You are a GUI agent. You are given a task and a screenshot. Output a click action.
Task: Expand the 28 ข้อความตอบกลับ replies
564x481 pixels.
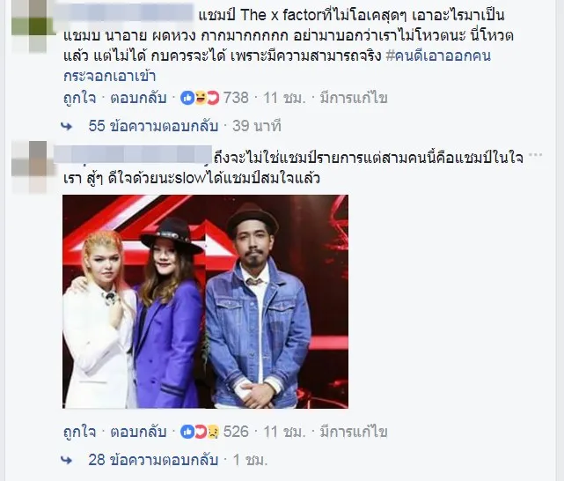pos(153,460)
